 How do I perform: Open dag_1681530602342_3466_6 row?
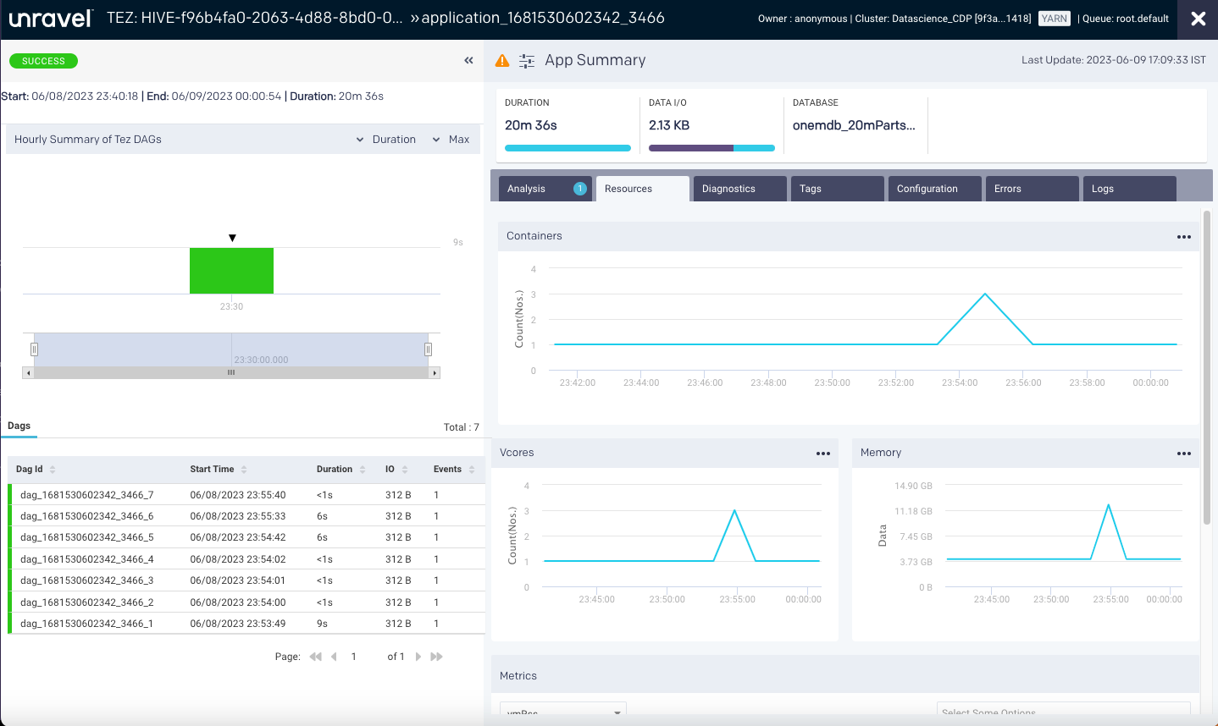pos(246,516)
